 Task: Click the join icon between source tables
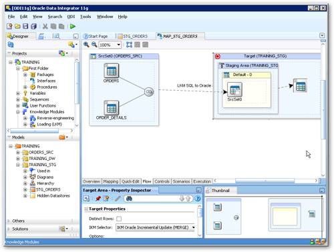(149, 92)
